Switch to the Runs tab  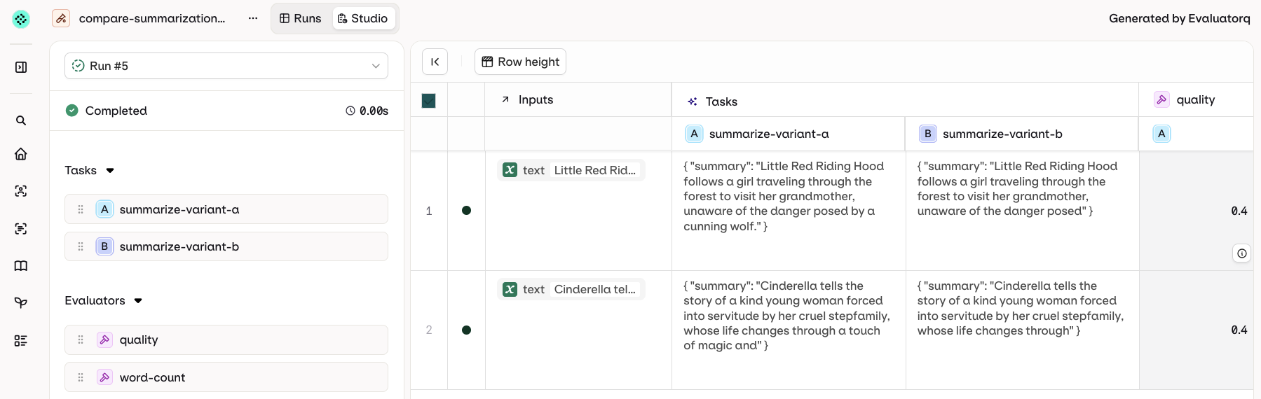301,18
